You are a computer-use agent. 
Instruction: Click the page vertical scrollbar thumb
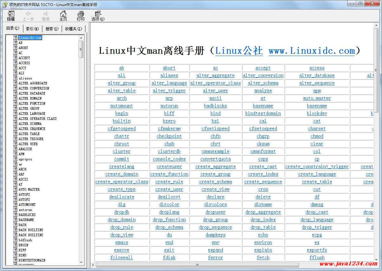[376, 70]
